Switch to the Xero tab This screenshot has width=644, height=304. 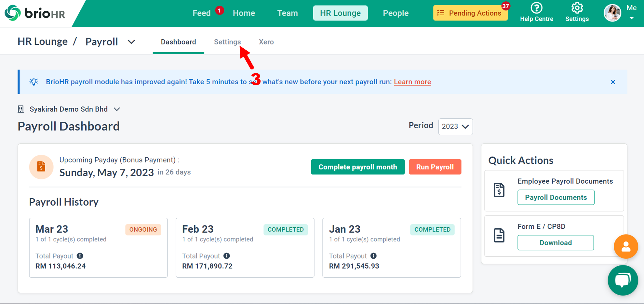click(266, 42)
